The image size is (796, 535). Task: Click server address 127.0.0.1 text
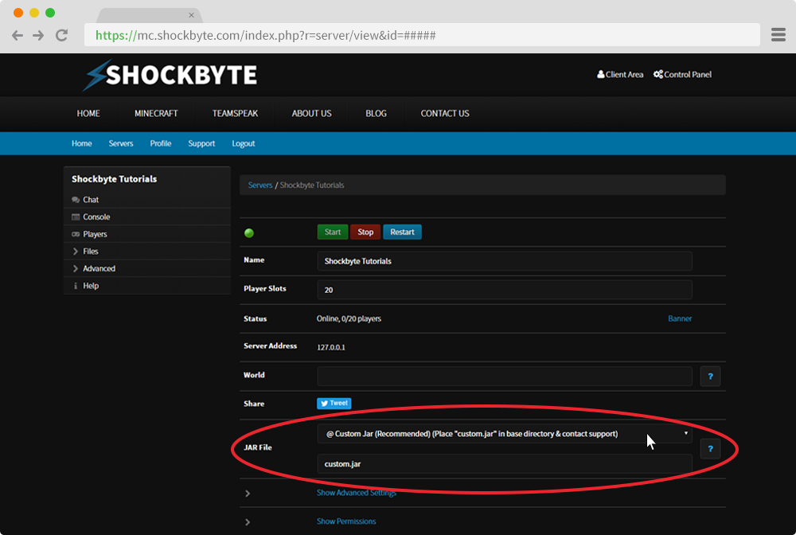331,348
